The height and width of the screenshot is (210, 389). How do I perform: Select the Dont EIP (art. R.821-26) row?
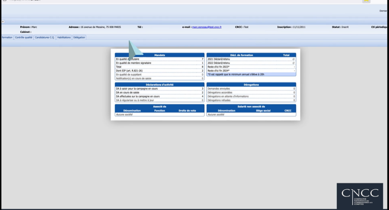(160, 71)
